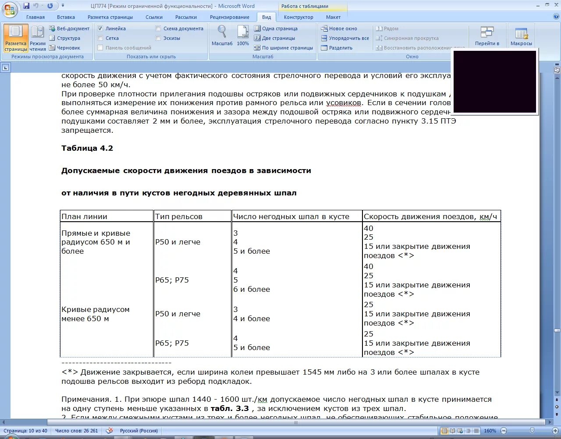Select Web Layout view in status bar
The height and width of the screenshot is (439, 561).
tap(461, 431)
